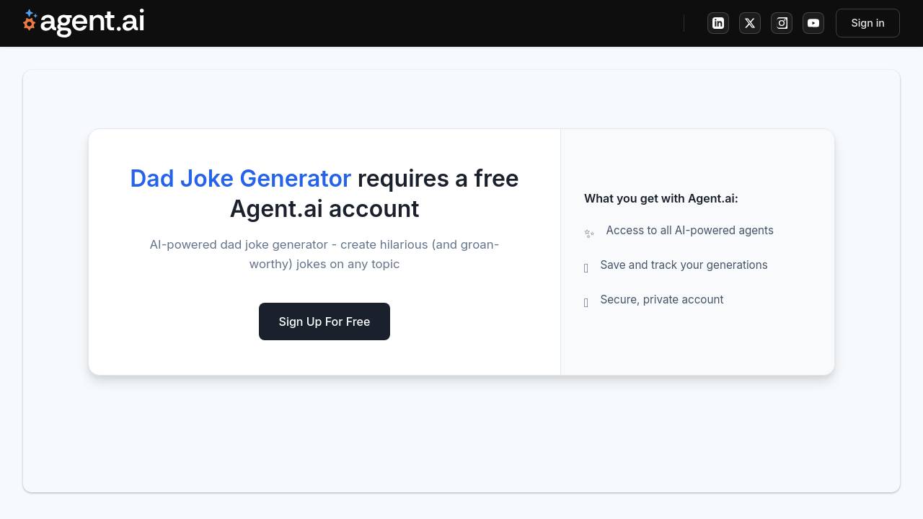Click the blue Dad Joke Generator title
Screen dimensions: 923x519
240,179
